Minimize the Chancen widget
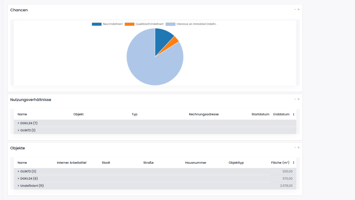The height and width of the screenshot is (200, 355). (295, 9)
